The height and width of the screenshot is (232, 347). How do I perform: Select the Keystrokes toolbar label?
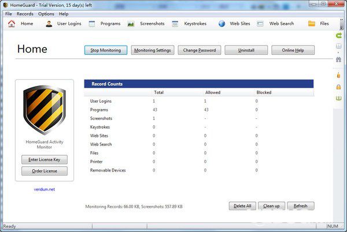195,24
